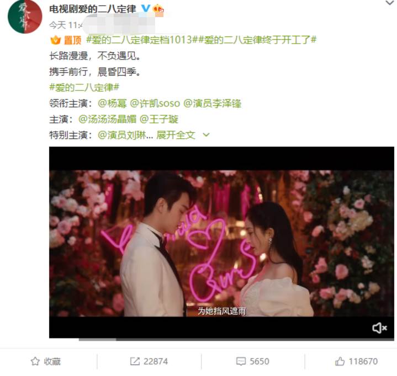The height and width of the screenshot is (376, 397).
Task: Open comments via the 5650 comment icon
Action: [252, 361]
